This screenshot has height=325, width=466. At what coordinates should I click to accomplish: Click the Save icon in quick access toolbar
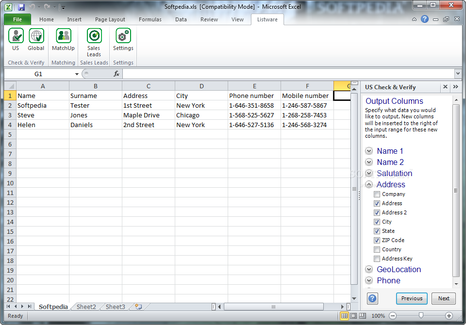(x=21, y=7)
